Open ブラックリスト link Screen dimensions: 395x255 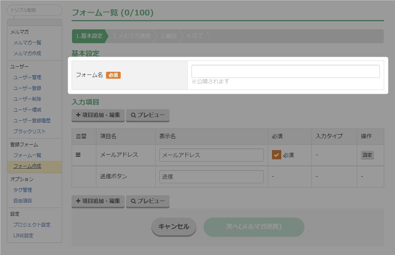pos(29,132)
